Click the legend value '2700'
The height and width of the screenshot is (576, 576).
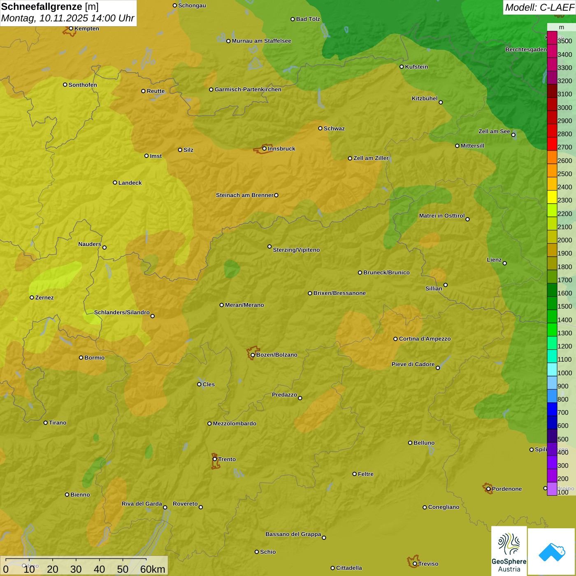click(565, 147)
